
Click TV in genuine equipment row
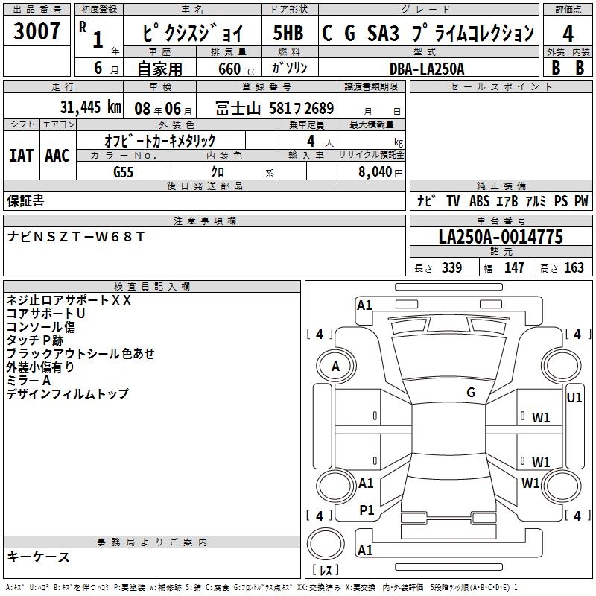[453, 200]
